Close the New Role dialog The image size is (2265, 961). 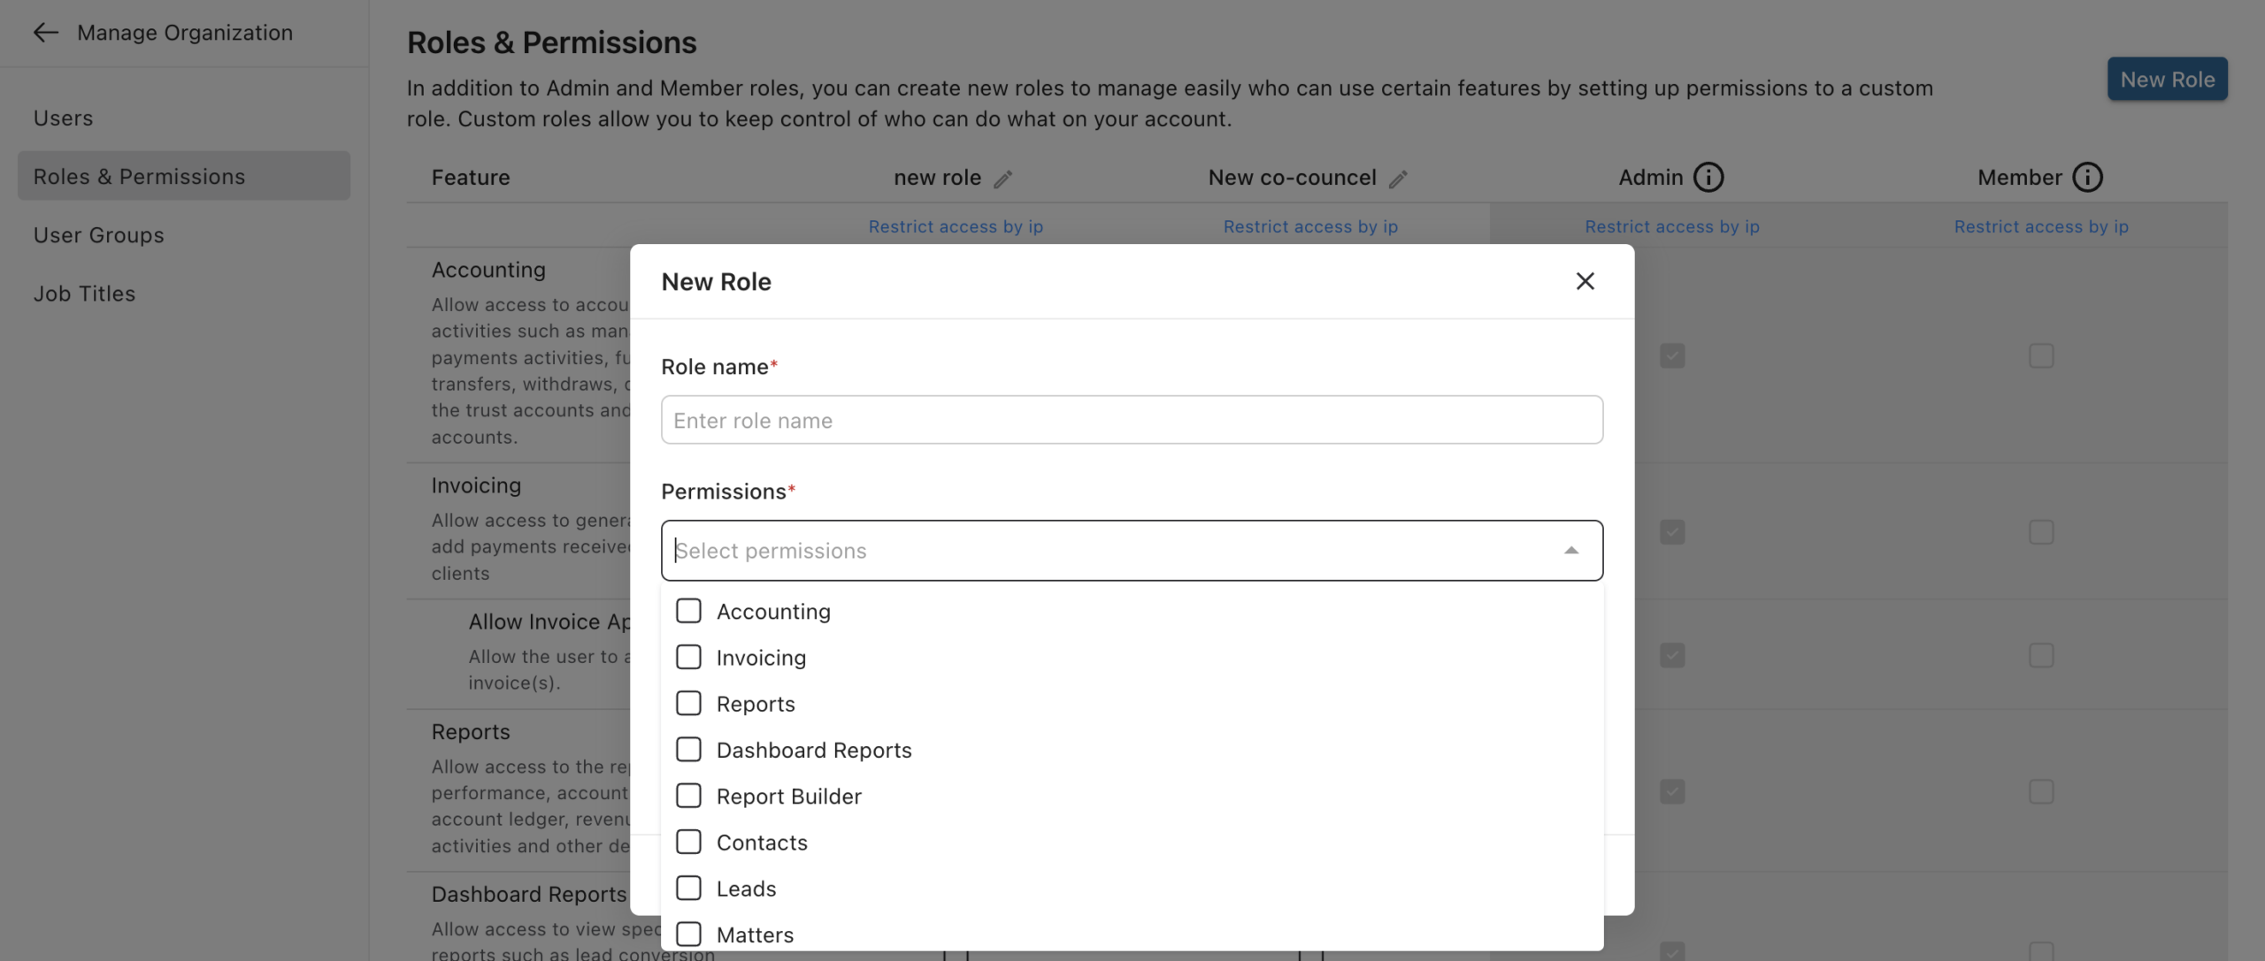click(x=1585, y=281)
